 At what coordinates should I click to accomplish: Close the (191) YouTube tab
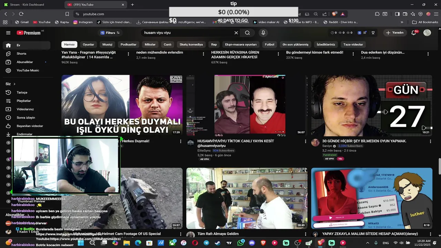tap(123, 4)
